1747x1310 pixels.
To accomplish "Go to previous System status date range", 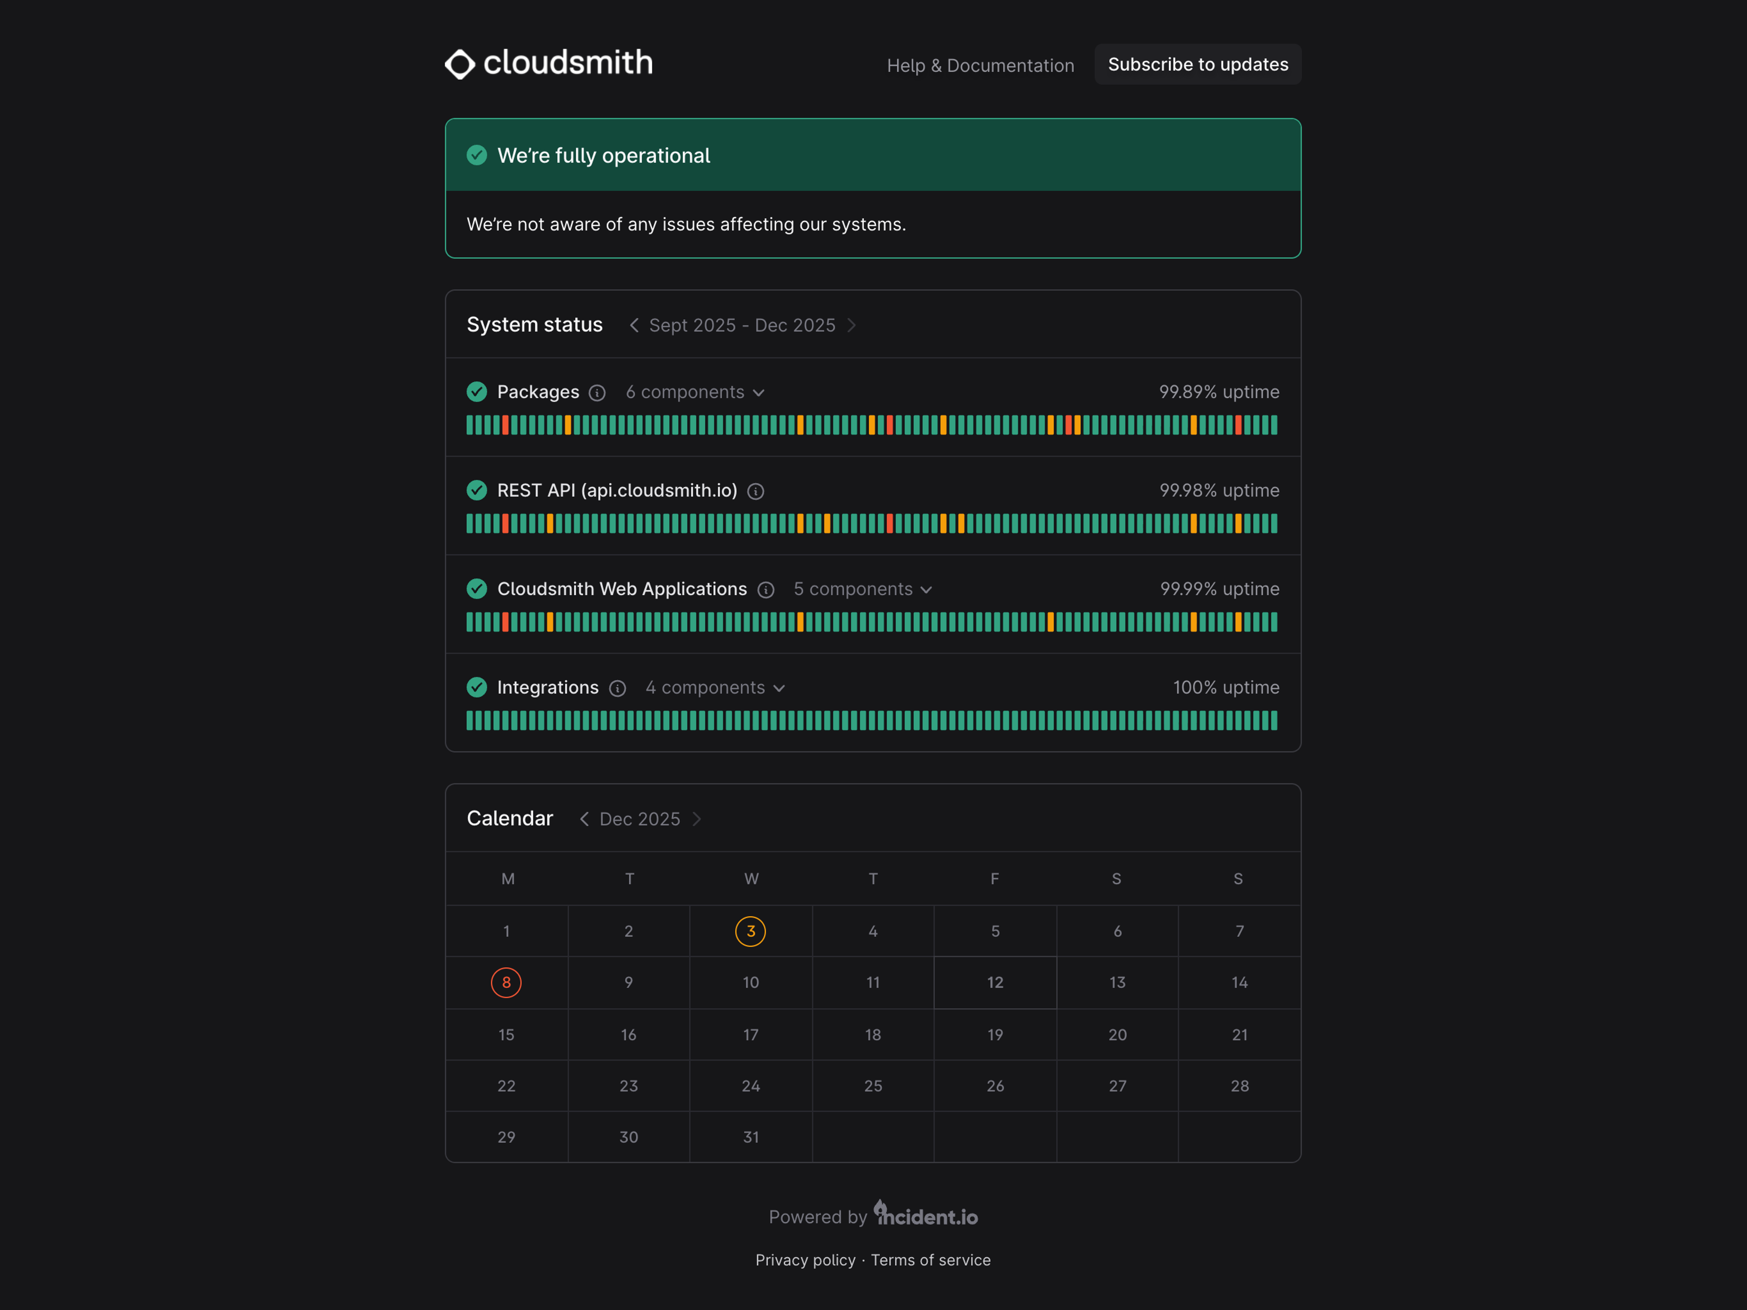I will [x=633, y=325].
